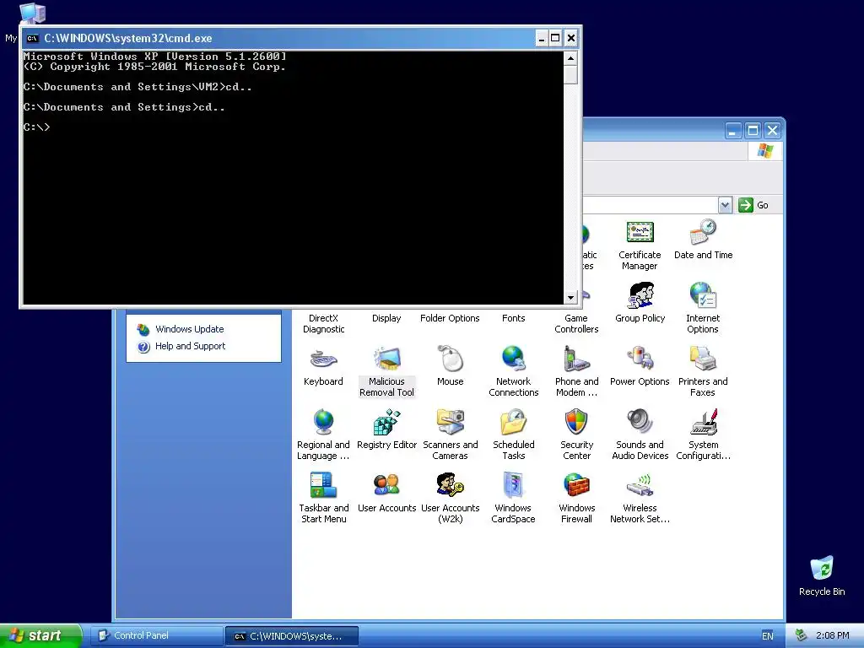
Task: Open Network Connections icon
Action: (x=514, y=372)
